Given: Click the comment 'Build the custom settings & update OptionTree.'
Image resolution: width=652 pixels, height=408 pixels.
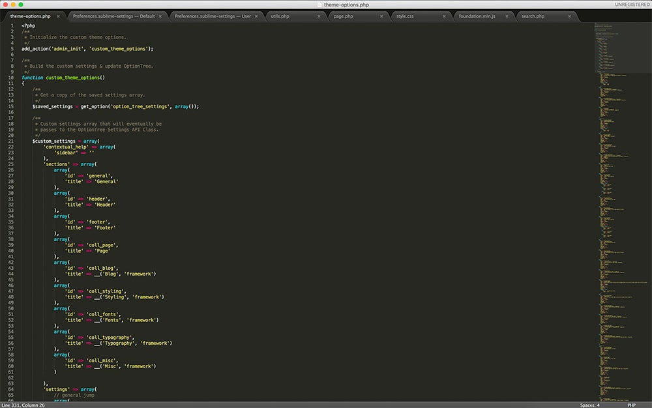Looking at the screenshot, I should (91, 66).
